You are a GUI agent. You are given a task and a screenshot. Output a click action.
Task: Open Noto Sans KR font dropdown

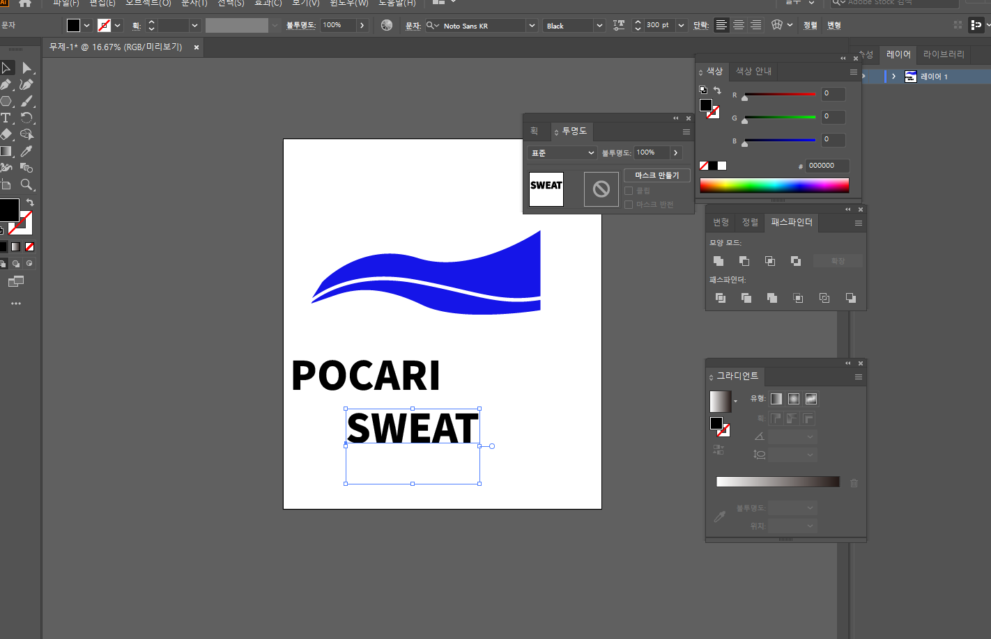click(x=532, y=25)
